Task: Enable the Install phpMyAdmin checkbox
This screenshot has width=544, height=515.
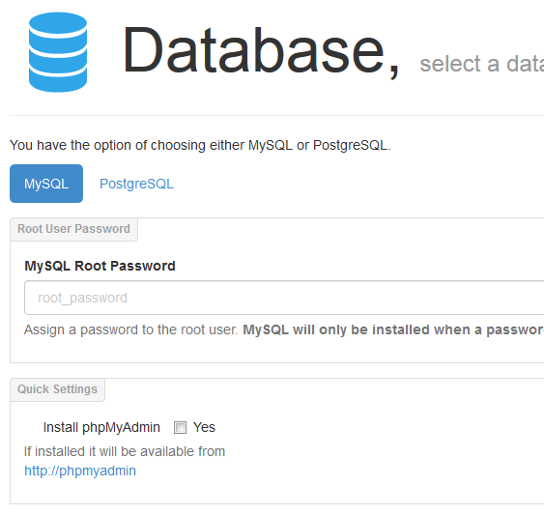Action: [x=180, y=427]
